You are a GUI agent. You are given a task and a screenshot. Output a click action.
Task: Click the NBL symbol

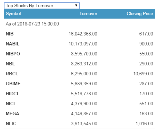(10, 64)
